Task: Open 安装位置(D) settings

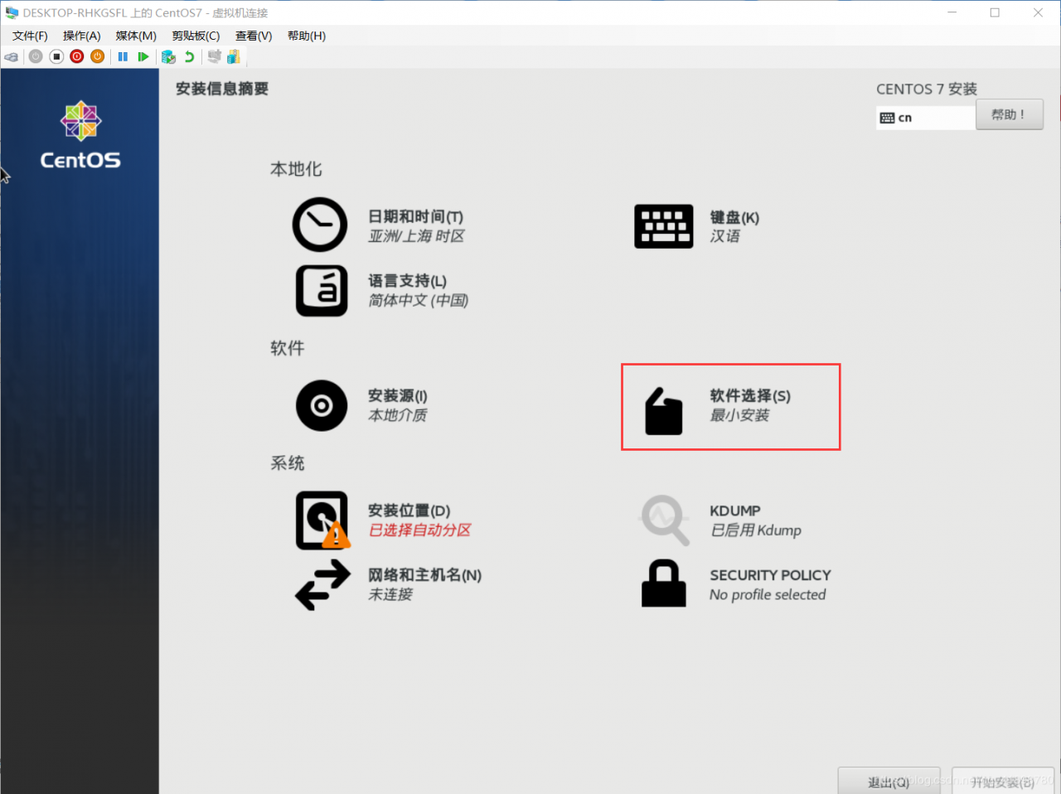Action: (x=409, y=511)
